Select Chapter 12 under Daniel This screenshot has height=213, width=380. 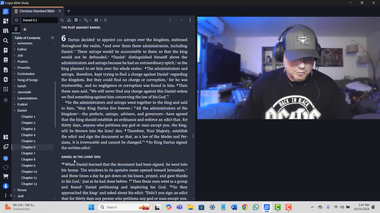click(29, 184)
